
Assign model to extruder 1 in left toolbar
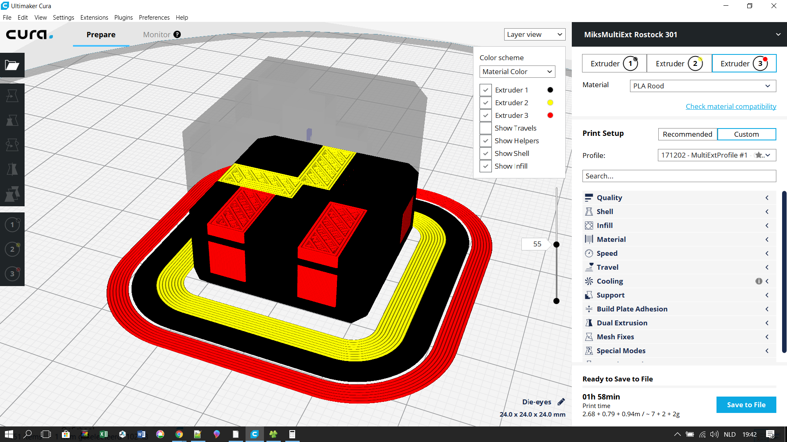(12, 225)
